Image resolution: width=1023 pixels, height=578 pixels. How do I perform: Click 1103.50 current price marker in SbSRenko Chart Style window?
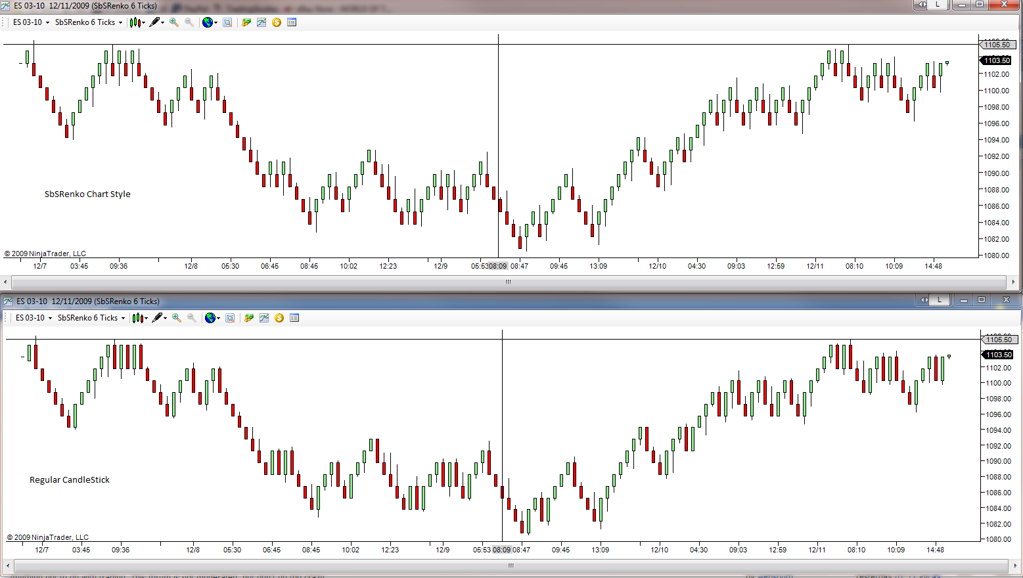(x=996, y=60)
